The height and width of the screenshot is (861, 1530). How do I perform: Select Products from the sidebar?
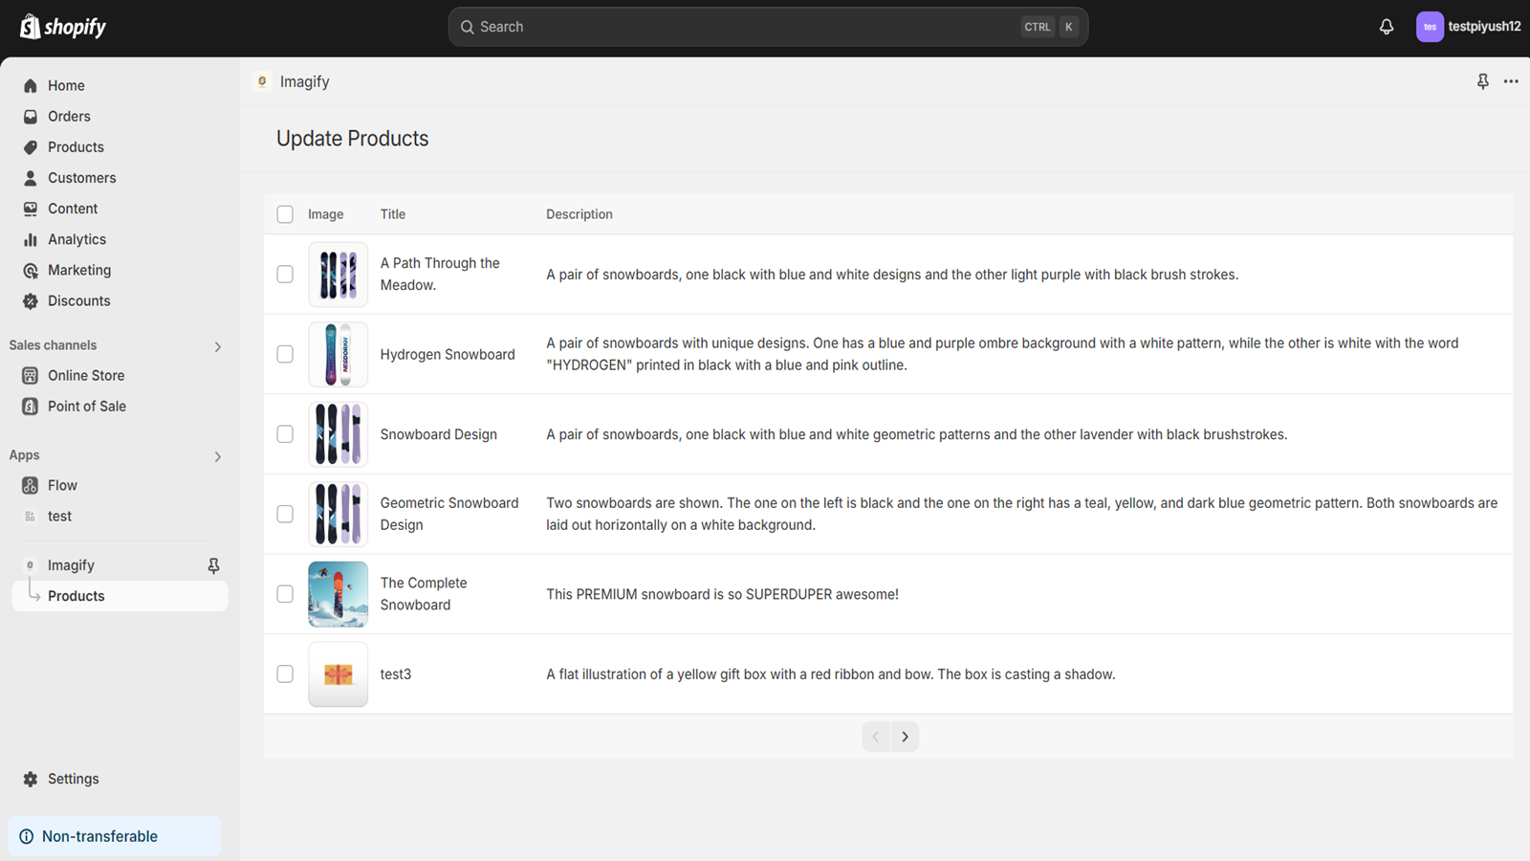coord(76,146)
